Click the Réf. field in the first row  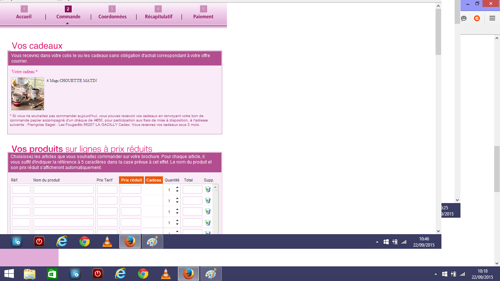click(x=21, y=190)
